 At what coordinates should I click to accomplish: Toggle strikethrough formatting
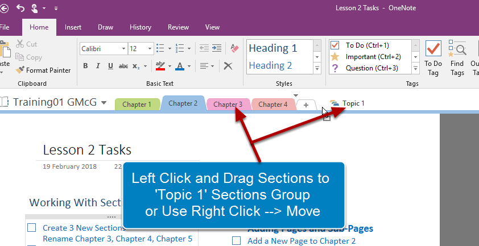[123, 66]
